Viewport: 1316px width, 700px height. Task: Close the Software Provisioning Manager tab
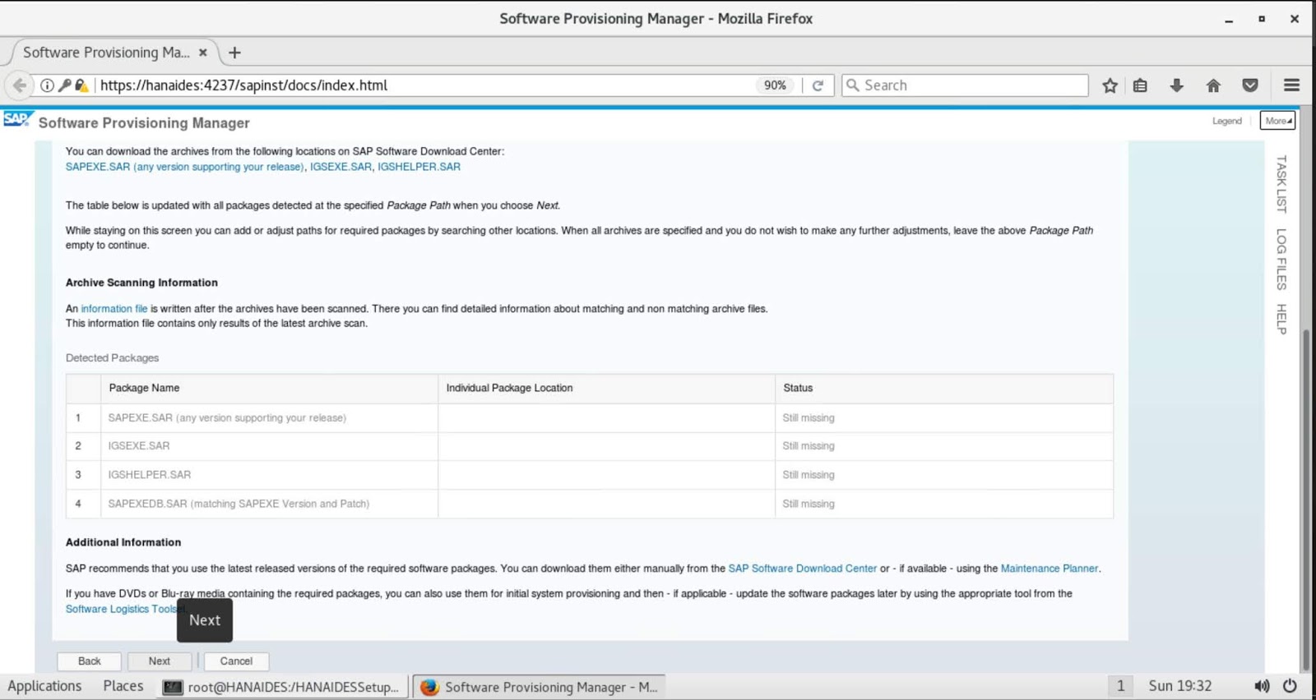point(203,53)
